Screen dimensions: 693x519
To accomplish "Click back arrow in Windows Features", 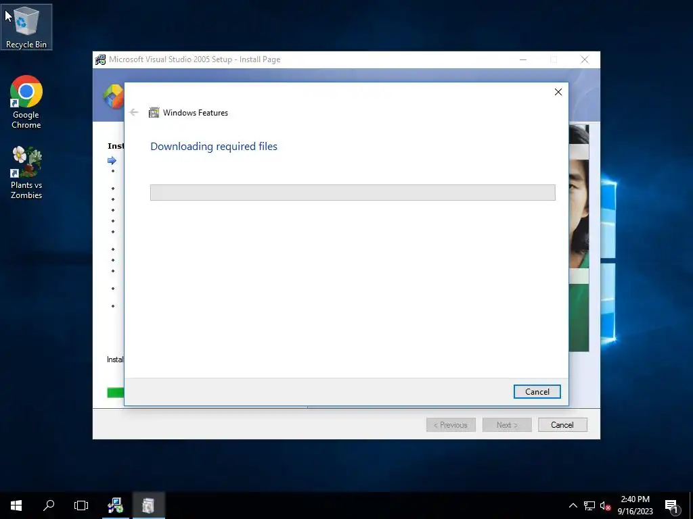I will (x=133, y=113).
